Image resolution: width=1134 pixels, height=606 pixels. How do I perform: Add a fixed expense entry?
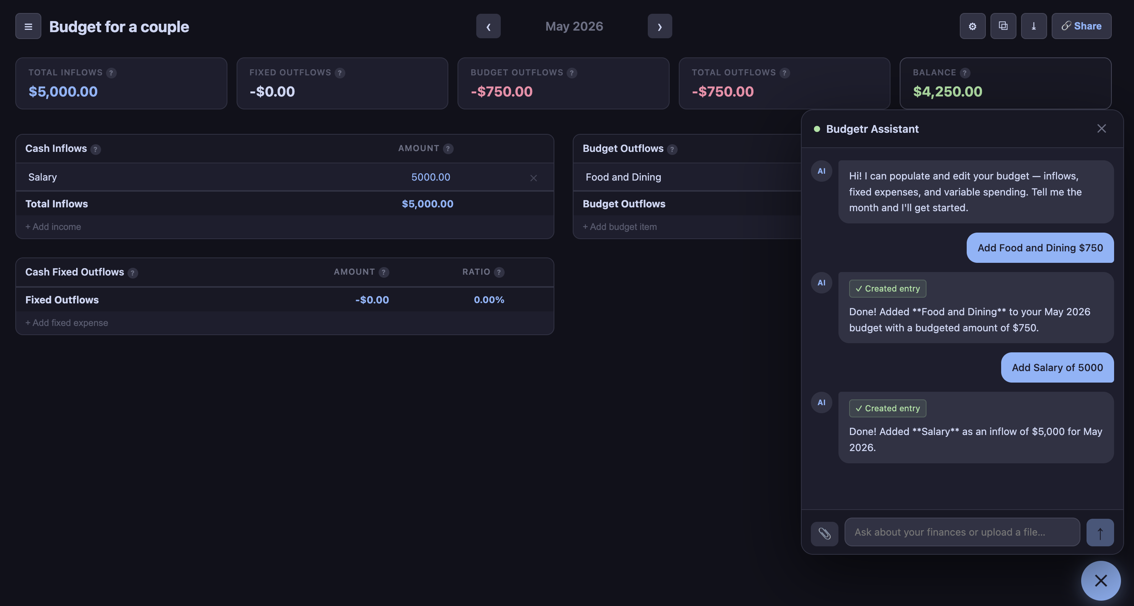(x=67, y=323)
